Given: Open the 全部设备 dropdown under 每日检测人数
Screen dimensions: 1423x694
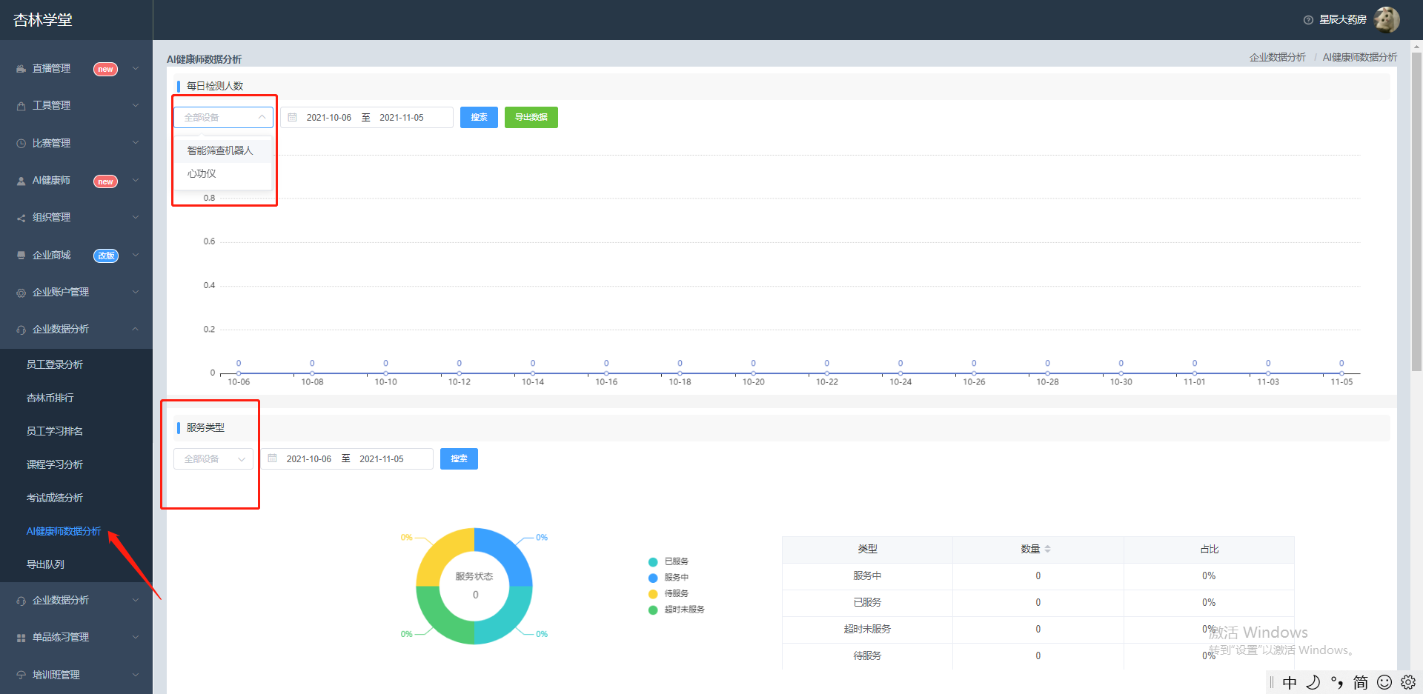Looking at the screenshot, I should (224, 117).
